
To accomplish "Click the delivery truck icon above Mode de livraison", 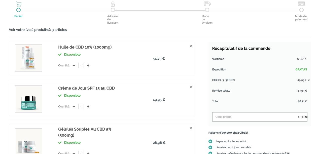I will click(x=207, y=4).
